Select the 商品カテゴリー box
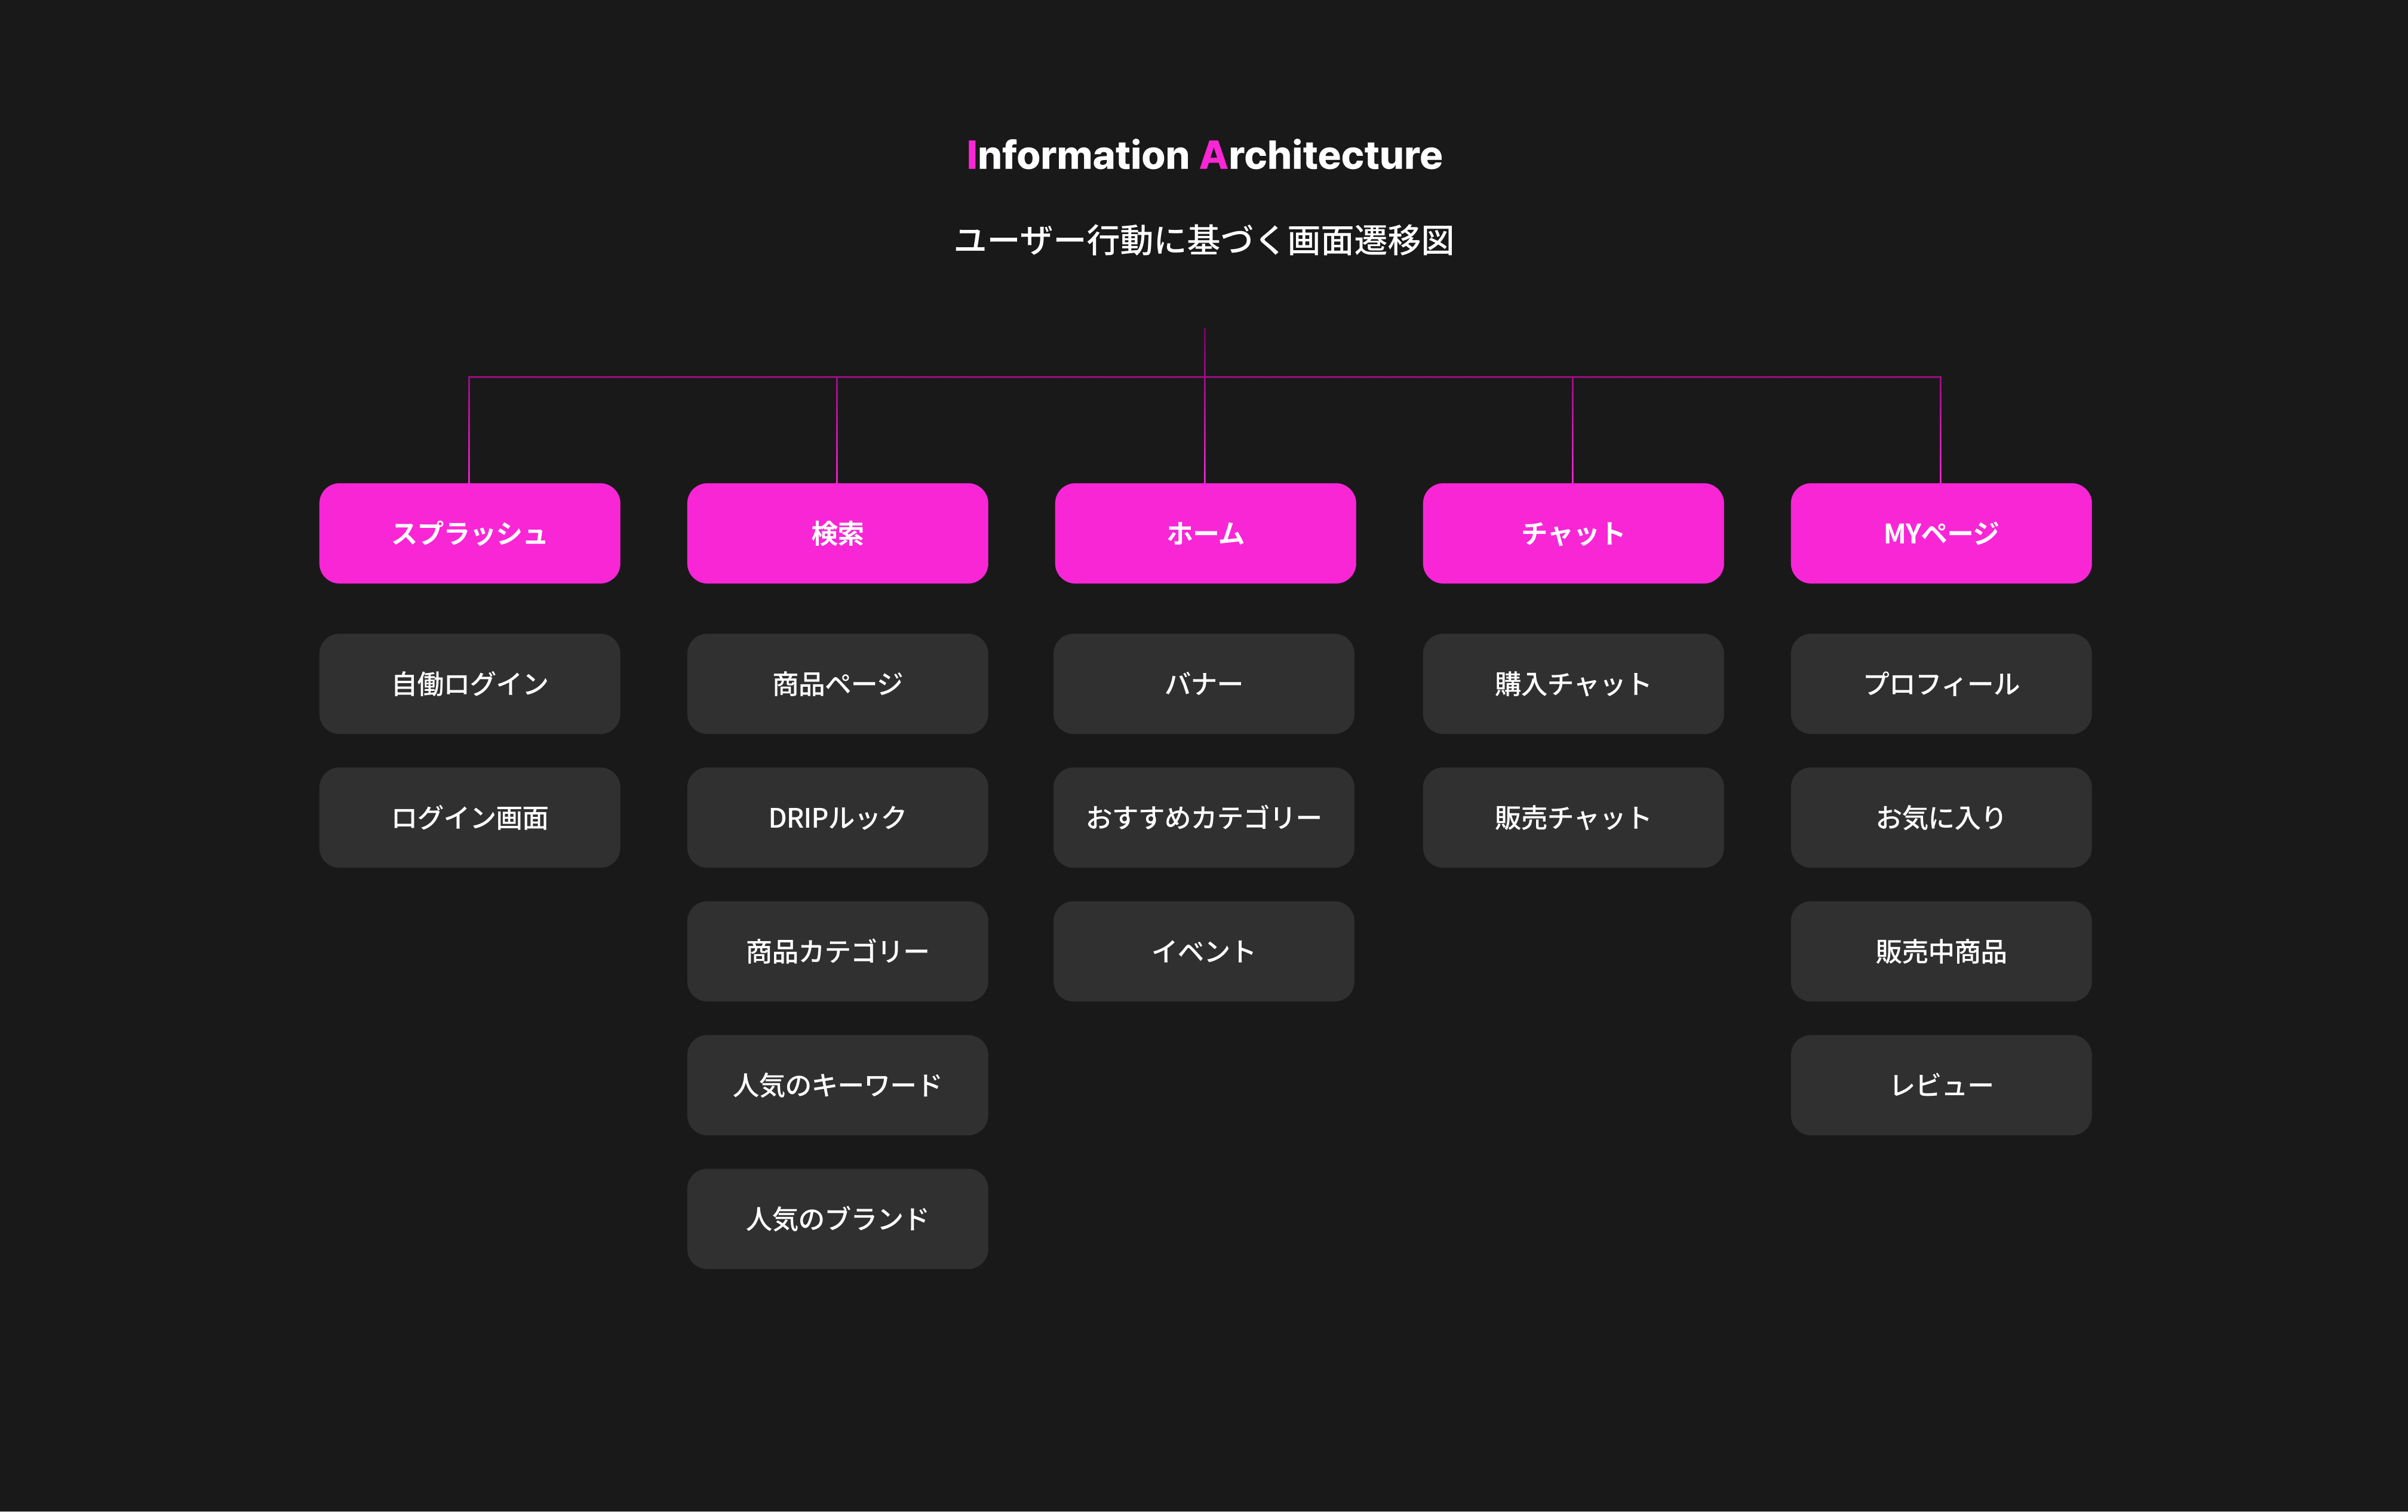 click(x=837, y=951)
